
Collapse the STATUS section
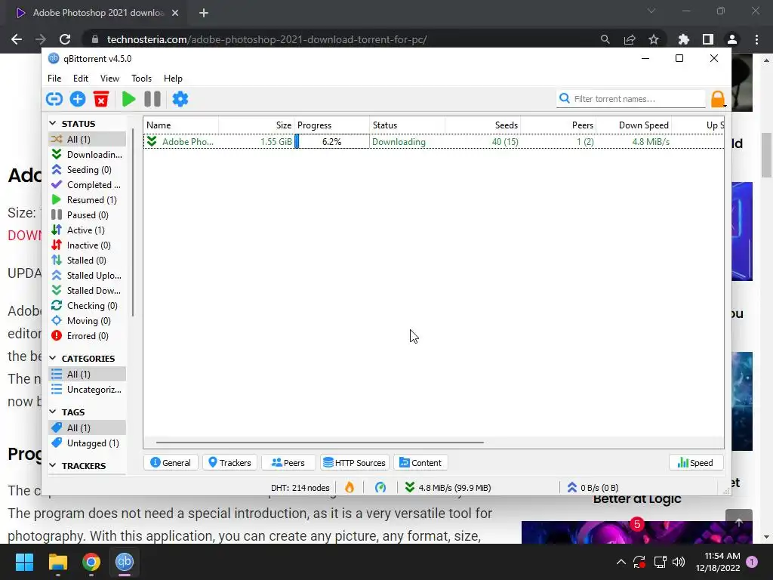(53, 123)
